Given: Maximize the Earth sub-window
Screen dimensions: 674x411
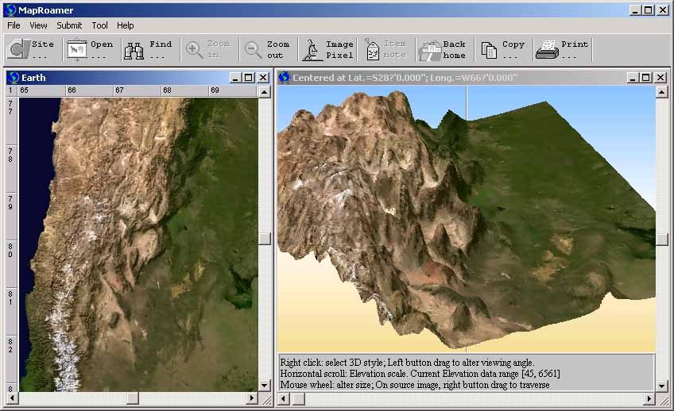Looking at the screenshot, I should 249,78.
